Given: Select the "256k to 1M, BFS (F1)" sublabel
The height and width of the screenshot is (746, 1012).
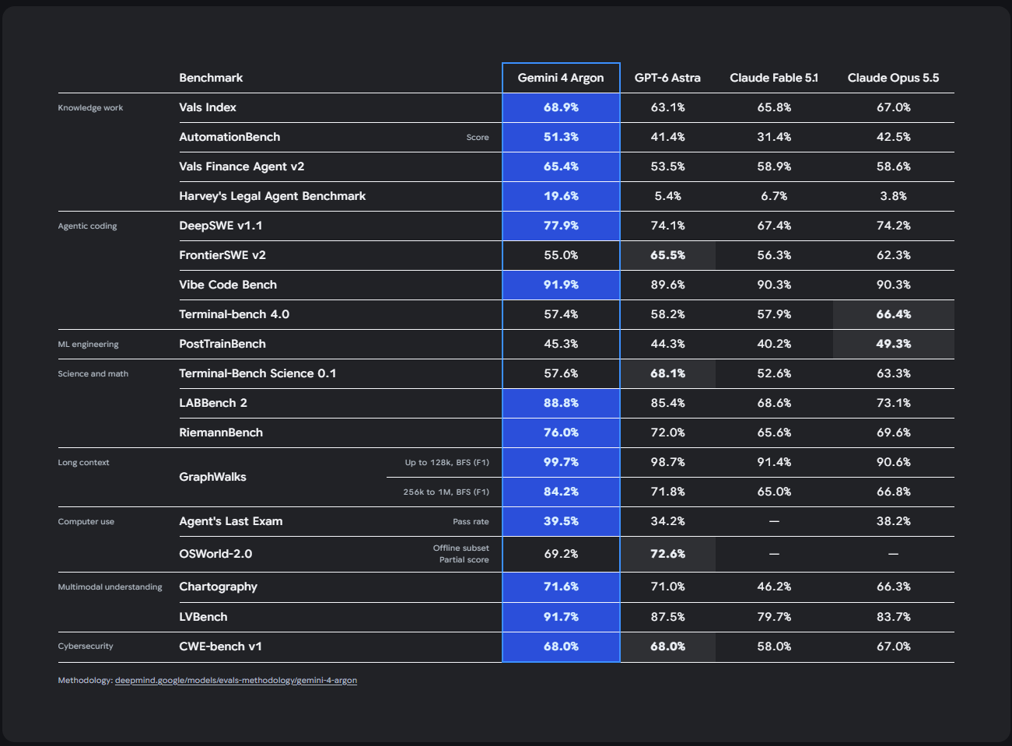Looking at the screenshot, I should [446, 492].
